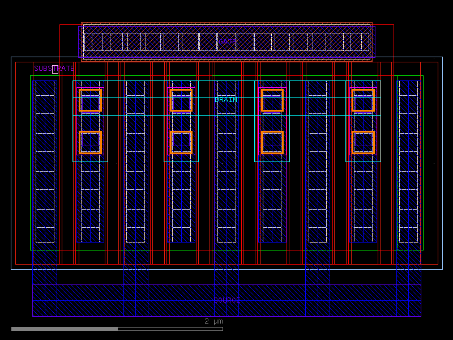453x340 pixels.
Task: Select the SOURCE label text
Action: [226, 300]
